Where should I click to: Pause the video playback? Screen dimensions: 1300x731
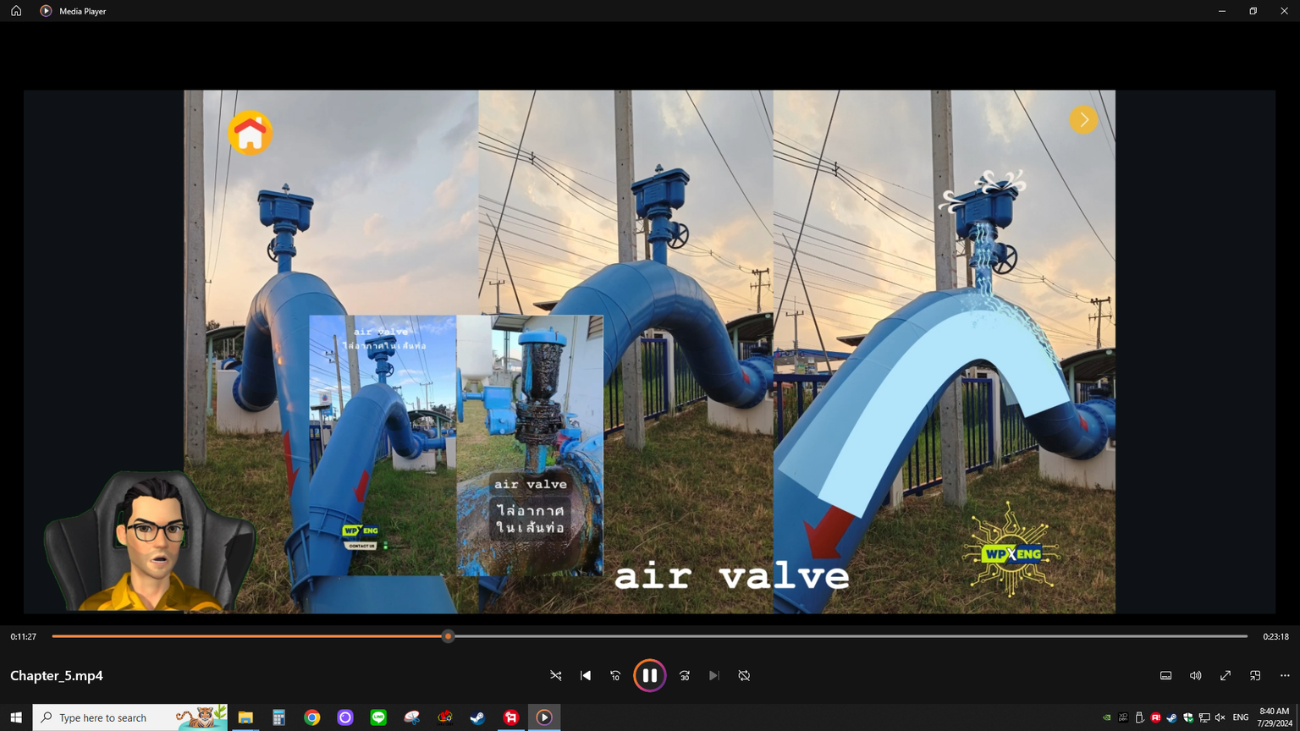point(649,675)
